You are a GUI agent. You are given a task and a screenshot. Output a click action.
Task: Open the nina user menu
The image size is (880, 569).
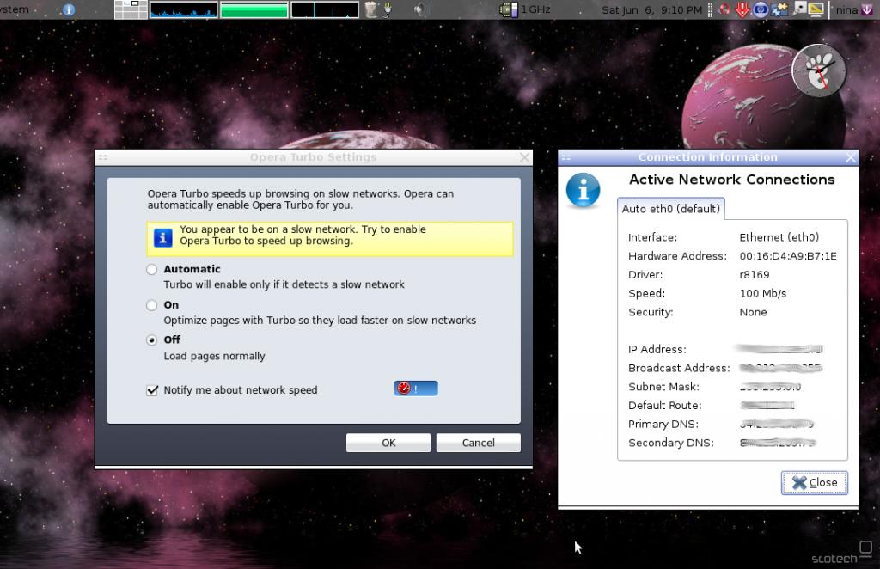(x=846, y=10)
